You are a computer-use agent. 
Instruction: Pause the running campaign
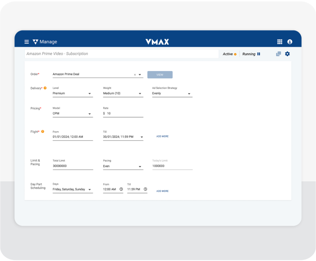point(259,54)
